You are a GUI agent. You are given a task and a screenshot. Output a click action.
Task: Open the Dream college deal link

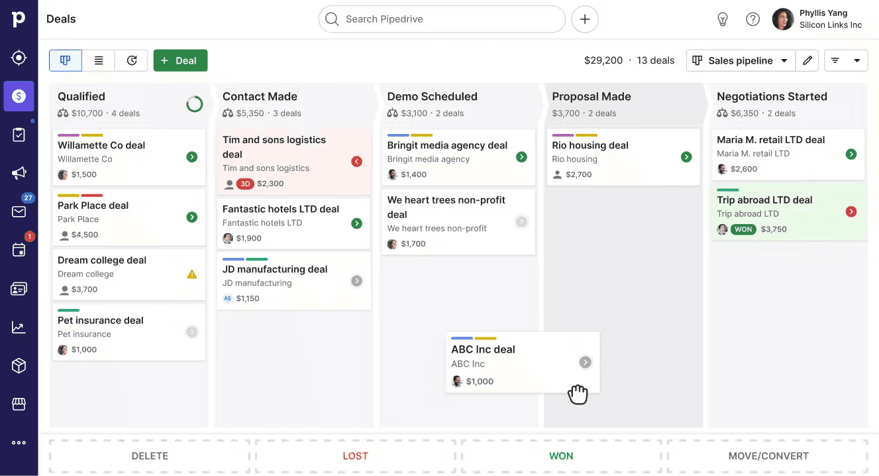(x=101, y=260)
